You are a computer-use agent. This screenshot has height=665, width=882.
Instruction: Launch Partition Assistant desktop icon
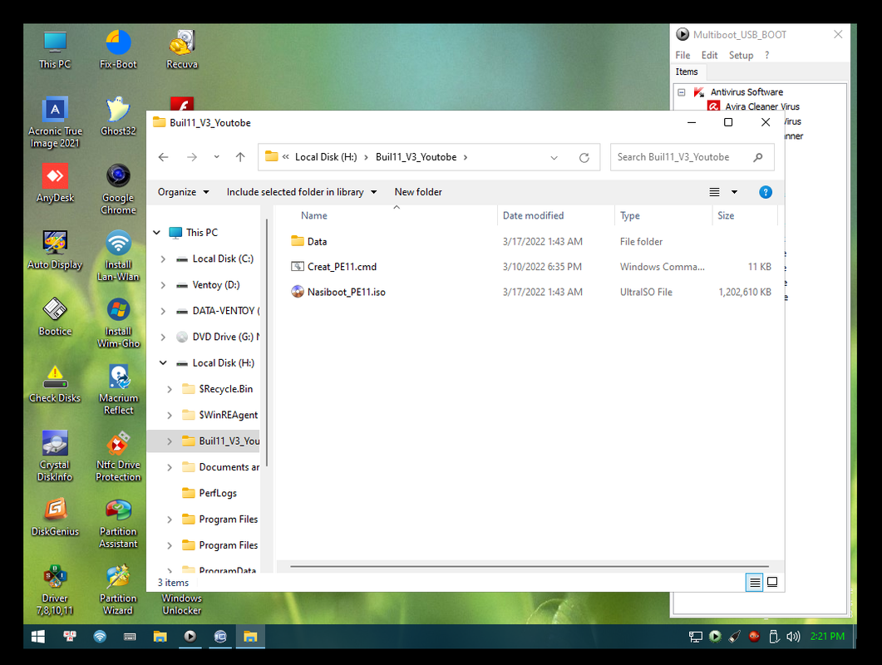click(x=118, y=523)
